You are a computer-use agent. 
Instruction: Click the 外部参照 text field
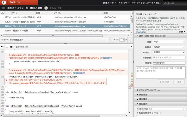(169, 57)
